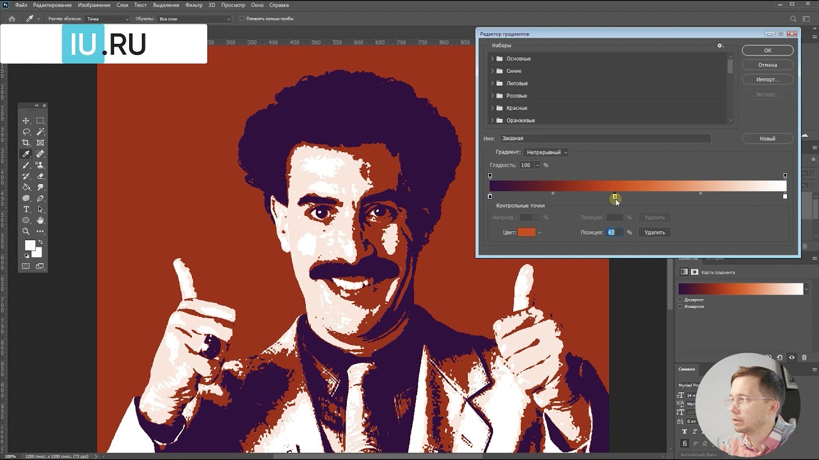Screen dimensions: 819x460
Task: Select the Ellipse shape tool
Action: (x=26, y=220)
